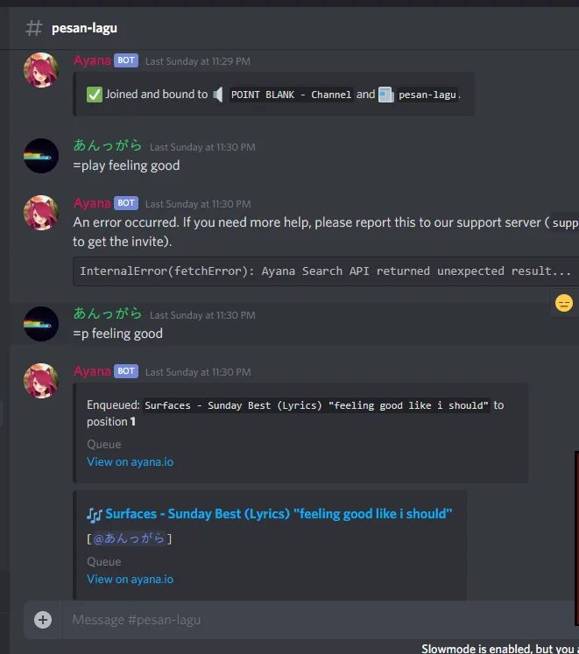The image size is (579, 654).
Task: Focus the 'Message #pesan-lagu' input field
Action: [x=317, y=620]
